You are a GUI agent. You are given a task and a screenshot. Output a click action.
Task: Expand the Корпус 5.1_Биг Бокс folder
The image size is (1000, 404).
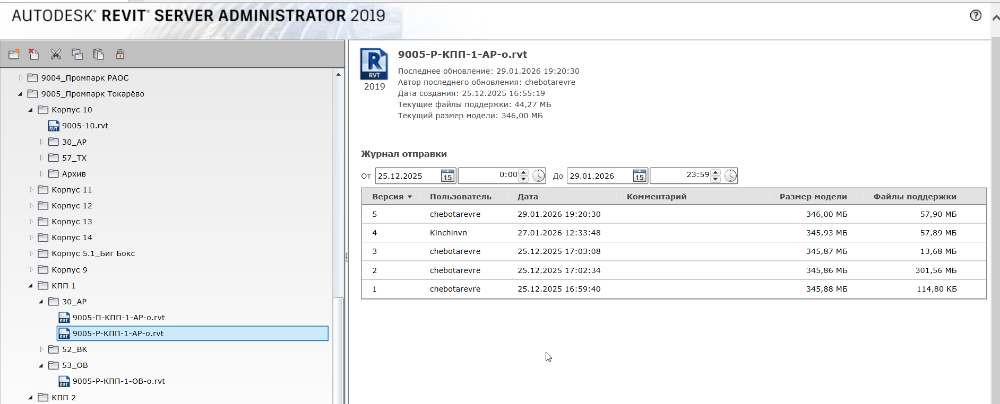pos(31,253)
